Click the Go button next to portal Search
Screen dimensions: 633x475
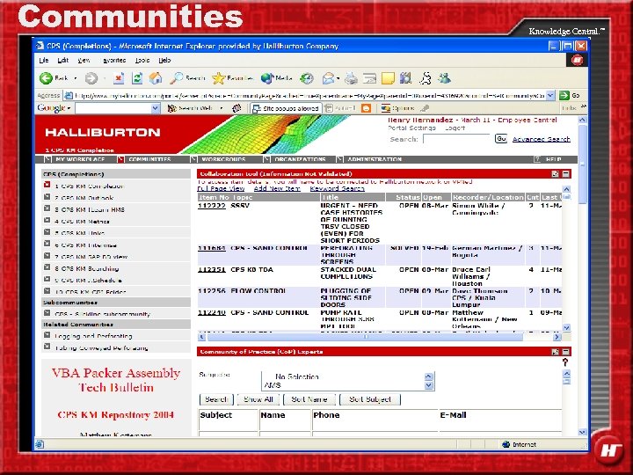(x=501, y=139)
